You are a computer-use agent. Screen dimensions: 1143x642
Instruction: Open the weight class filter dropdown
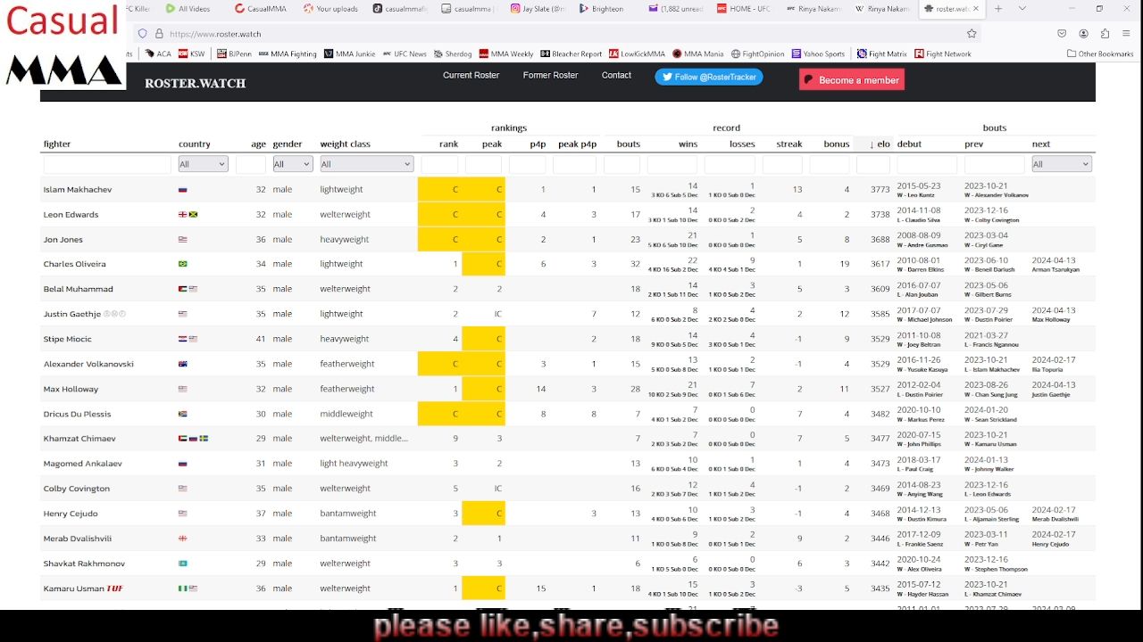point(366,164)
